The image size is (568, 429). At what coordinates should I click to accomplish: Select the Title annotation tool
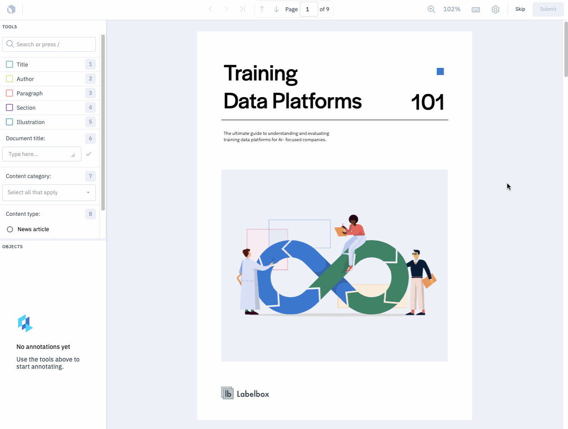pos(50,64)
